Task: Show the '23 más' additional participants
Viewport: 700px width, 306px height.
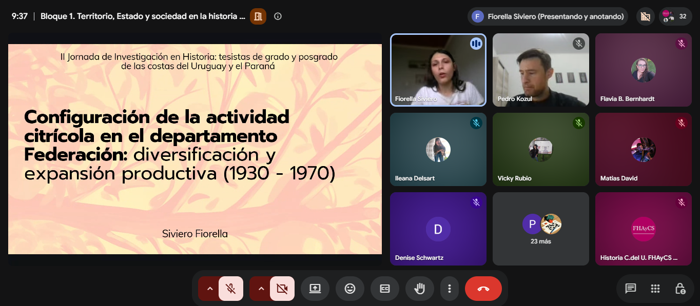Action: coord(541,229)
